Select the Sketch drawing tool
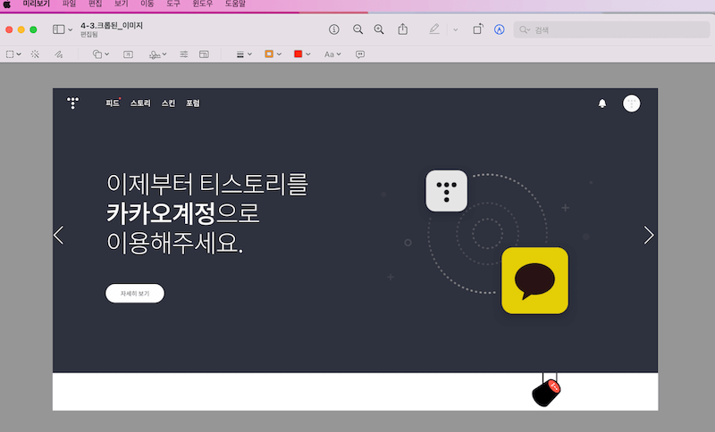 (59, 54)
